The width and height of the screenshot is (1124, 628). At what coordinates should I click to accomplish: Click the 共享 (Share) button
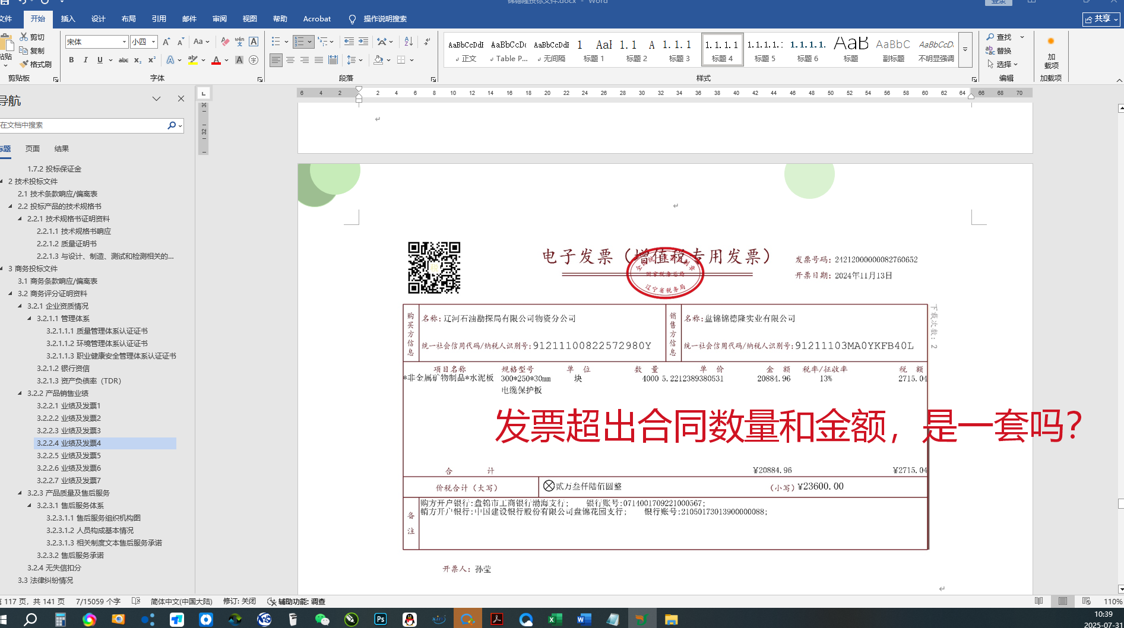(1101, 19)
